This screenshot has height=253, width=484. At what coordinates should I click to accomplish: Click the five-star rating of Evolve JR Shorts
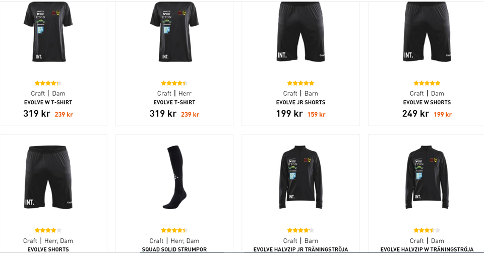pyautogui.click(x=300, y=83)
